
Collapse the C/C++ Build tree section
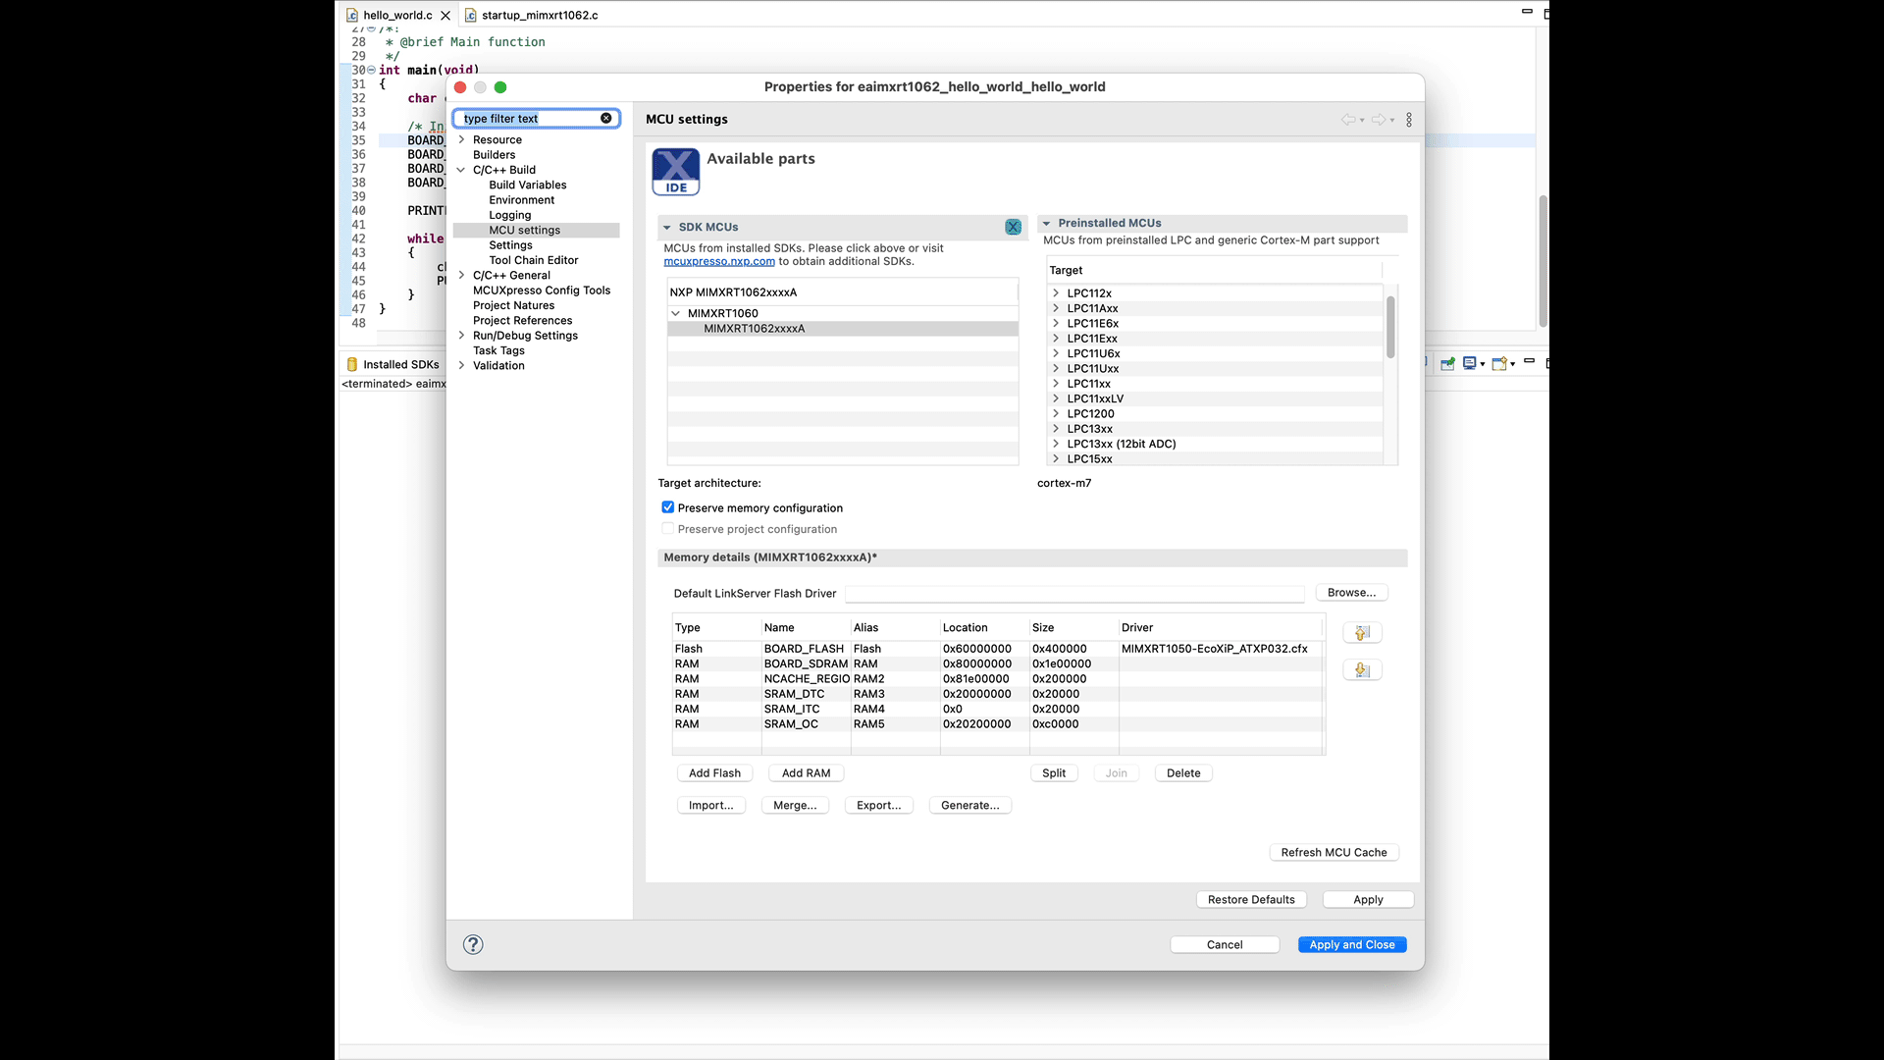point(460,169)
